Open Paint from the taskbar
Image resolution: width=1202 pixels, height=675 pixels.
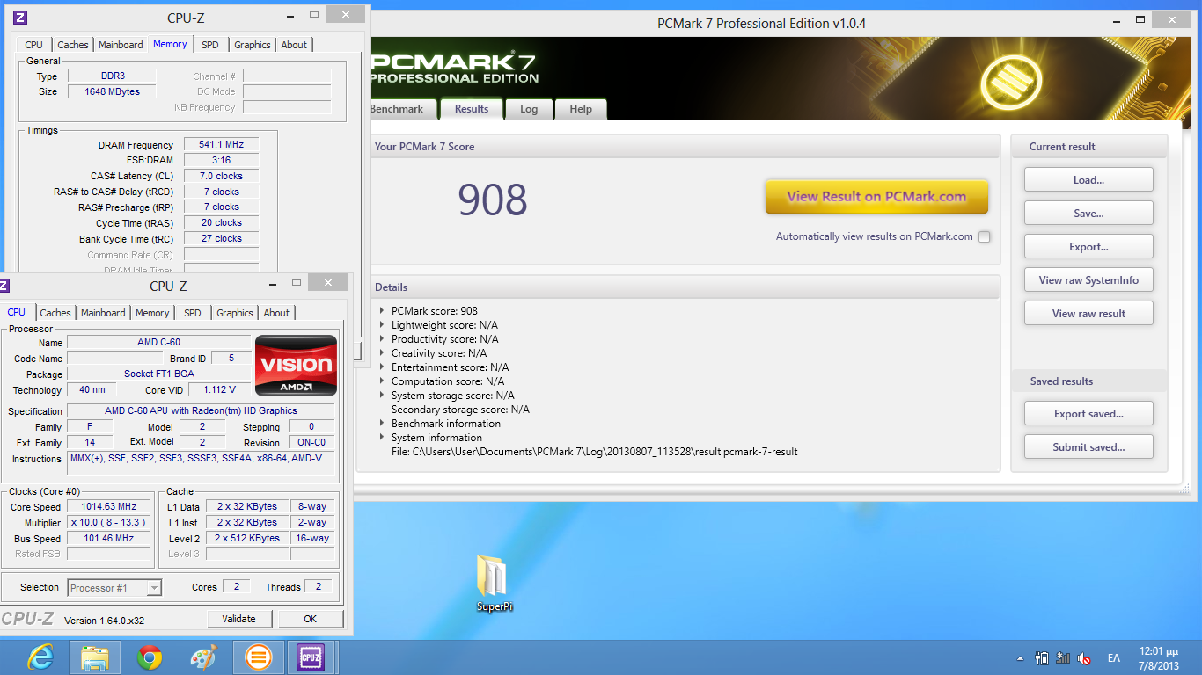pos(204,657)
